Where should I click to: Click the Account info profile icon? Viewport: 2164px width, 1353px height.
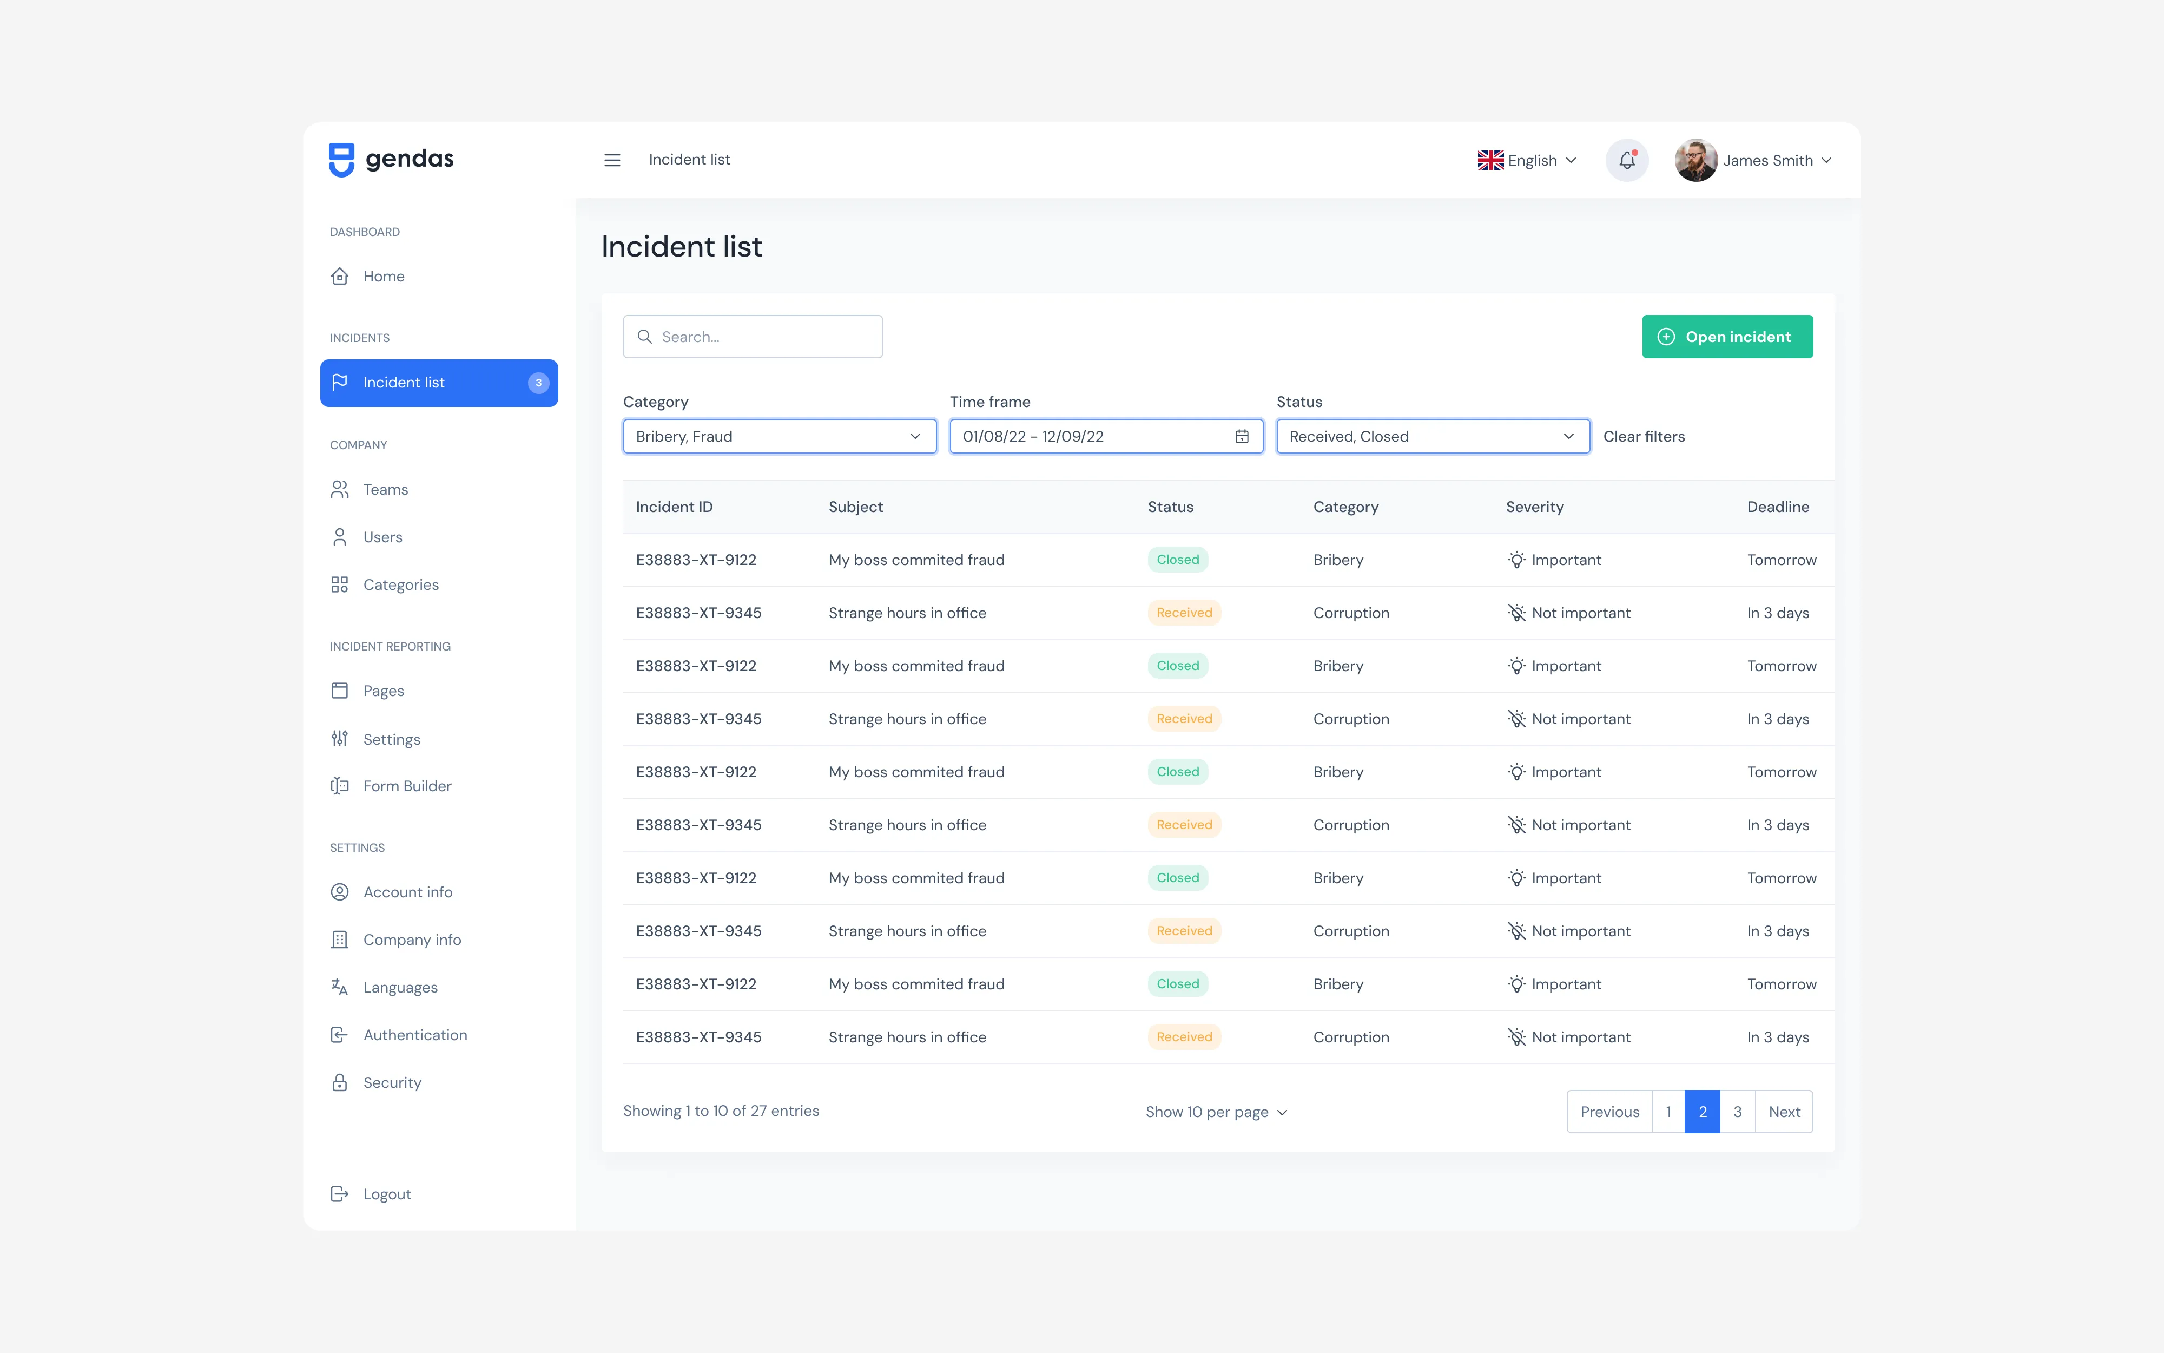(x=340, y=892)
